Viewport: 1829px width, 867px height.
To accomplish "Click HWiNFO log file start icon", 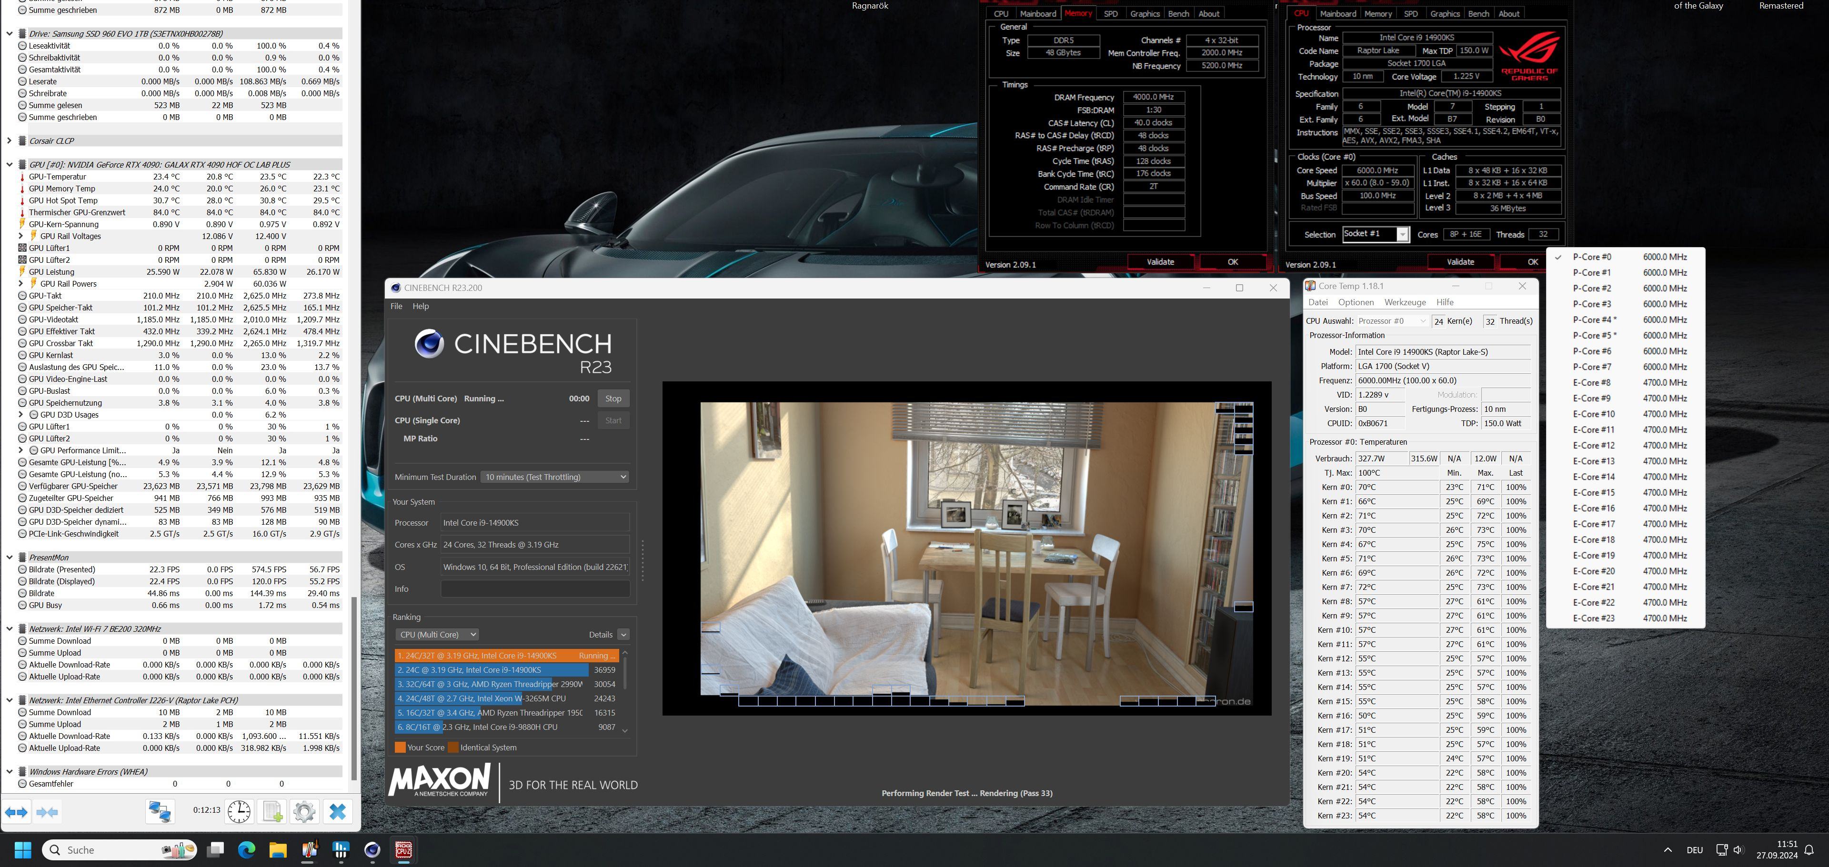I will [272, 812].
